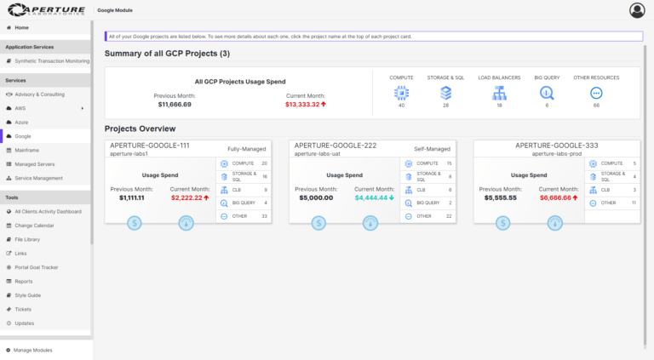Click the Other icon in APERTURE-GOOGLE-333 card
The height and width of the screenshot is (360, 654).
(593, 203)
